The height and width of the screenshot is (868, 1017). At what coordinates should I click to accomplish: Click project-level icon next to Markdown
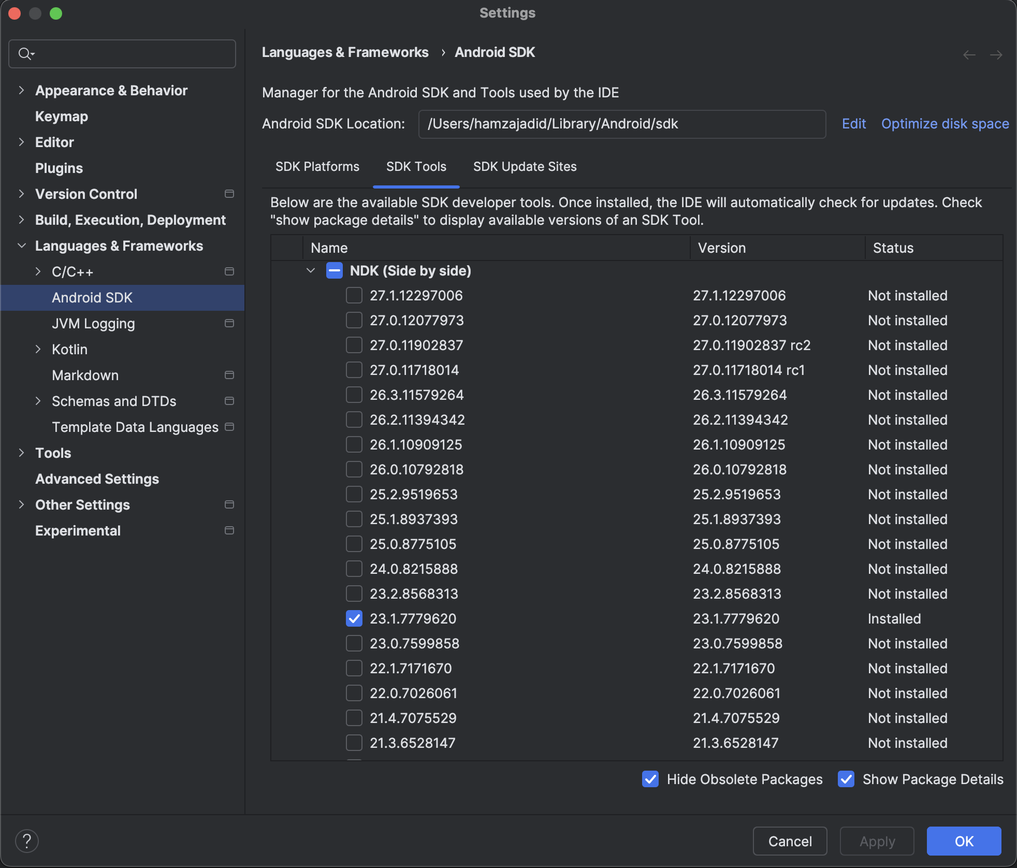pos(229,375)
